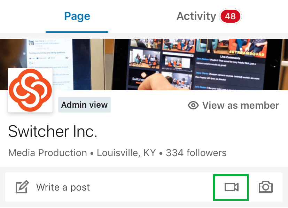
Task: Click the Media Production industry text
Action: (48, 153)
